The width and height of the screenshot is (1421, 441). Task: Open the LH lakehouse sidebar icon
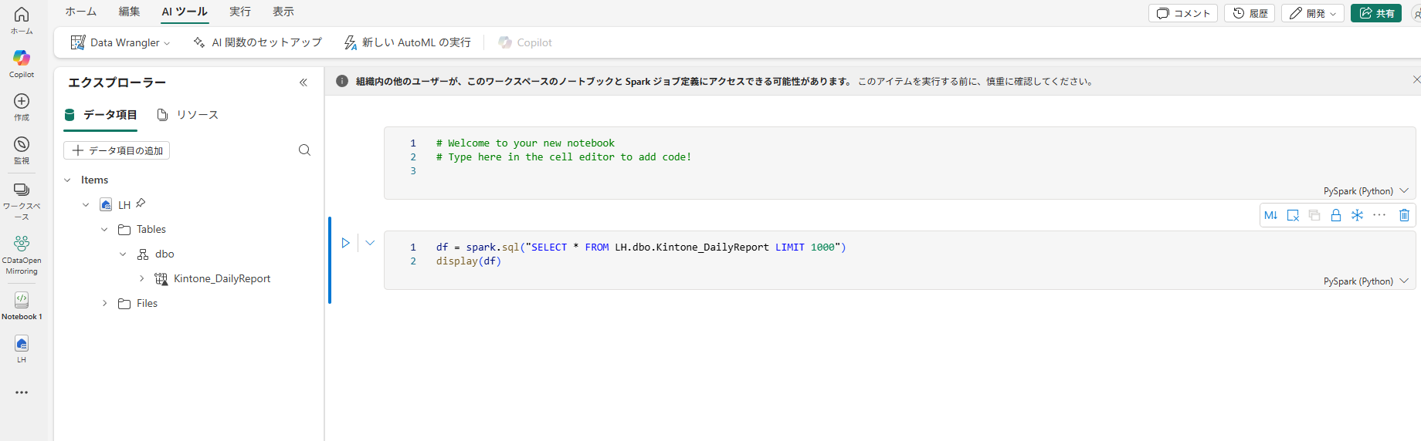pyautogui.click(x=22, y=348)
